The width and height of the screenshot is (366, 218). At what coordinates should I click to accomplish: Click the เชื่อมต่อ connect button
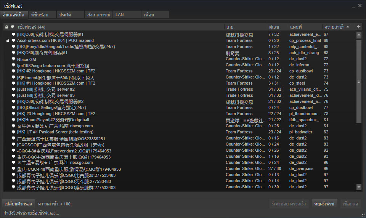coord(350,204)
